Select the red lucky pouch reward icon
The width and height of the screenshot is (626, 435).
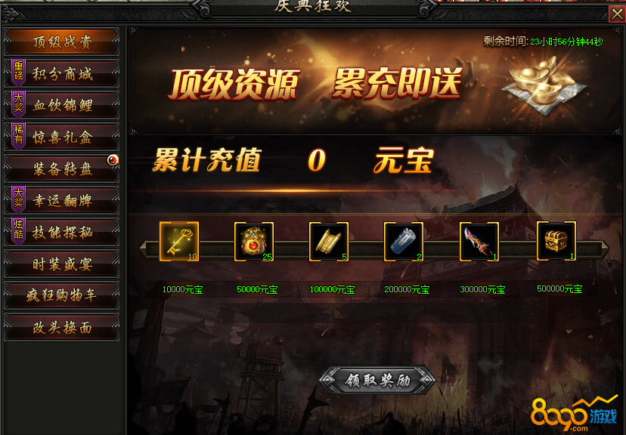coord(254,242)
